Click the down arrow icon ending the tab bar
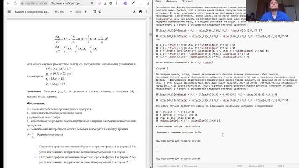Screen dimensions: 299x168 pos(148,3)
